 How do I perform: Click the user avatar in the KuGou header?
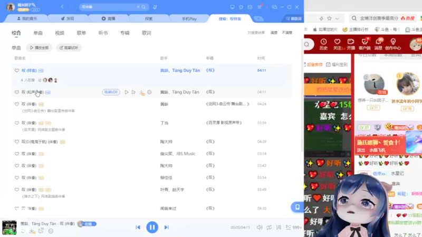click(11, 7)
